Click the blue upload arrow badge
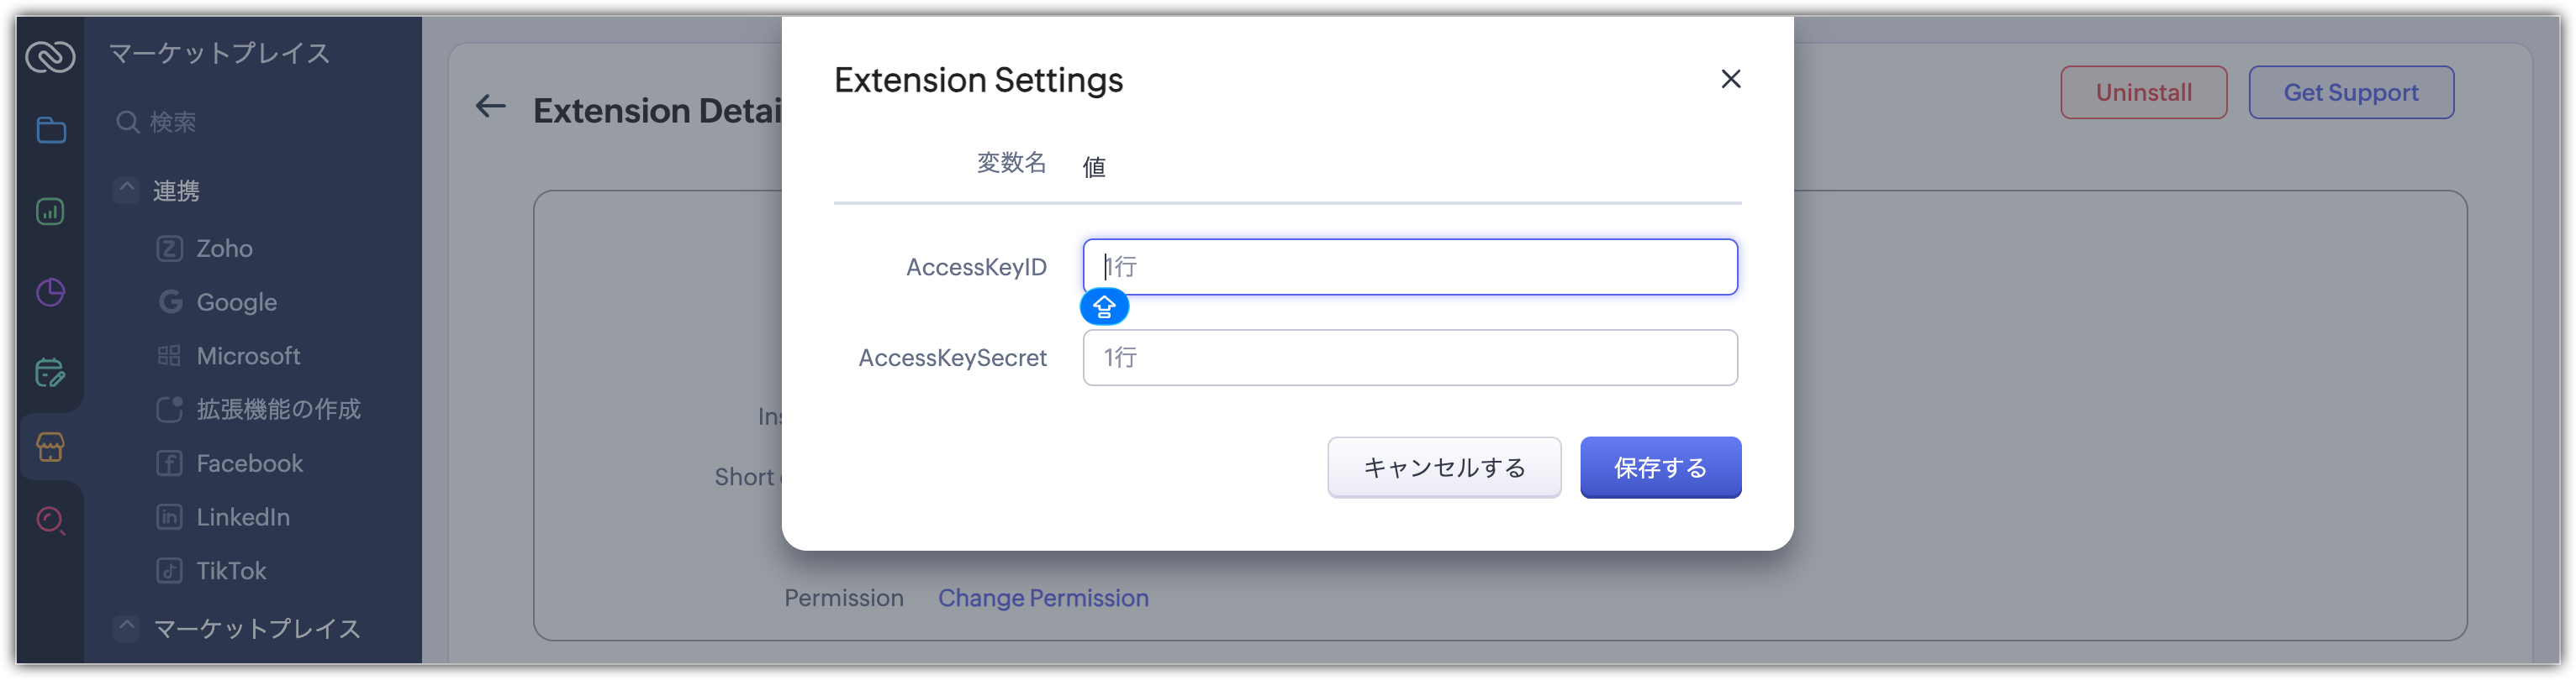Screen dimensions: 2576x680 point(1104,306)
